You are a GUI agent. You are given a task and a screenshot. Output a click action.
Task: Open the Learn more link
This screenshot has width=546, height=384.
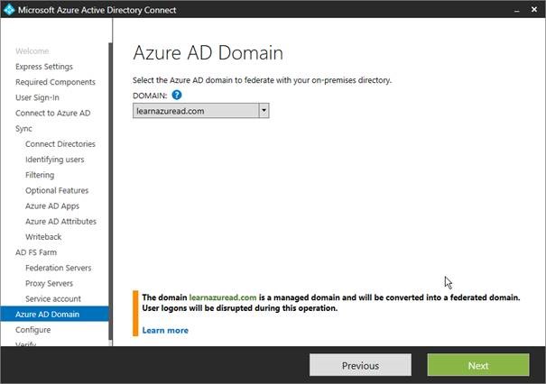[x=165, y=330]
